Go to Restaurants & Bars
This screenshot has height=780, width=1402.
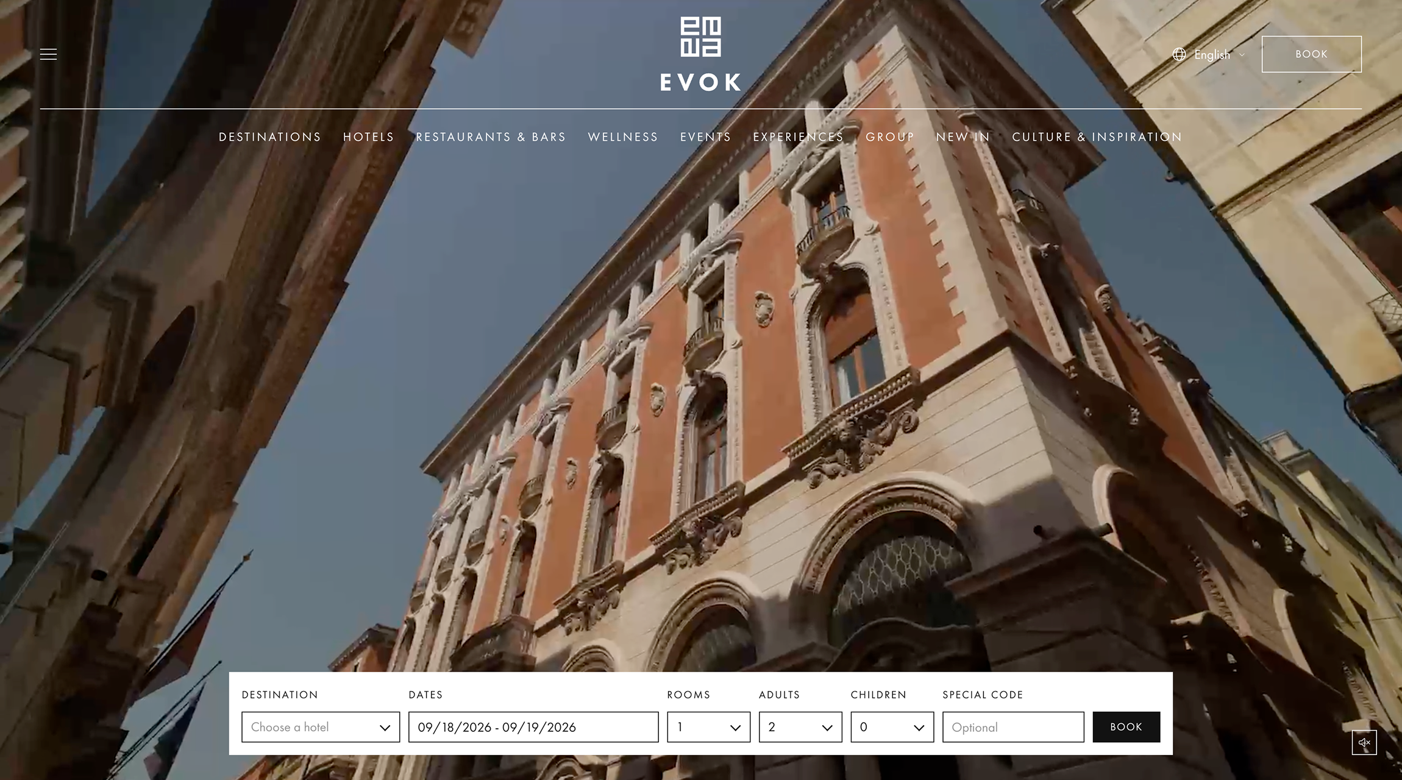491,137
